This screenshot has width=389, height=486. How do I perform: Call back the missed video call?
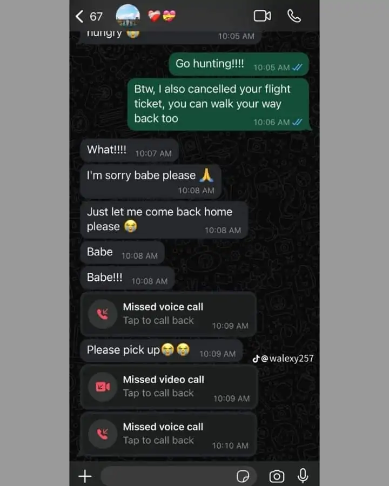pos(169,387)
